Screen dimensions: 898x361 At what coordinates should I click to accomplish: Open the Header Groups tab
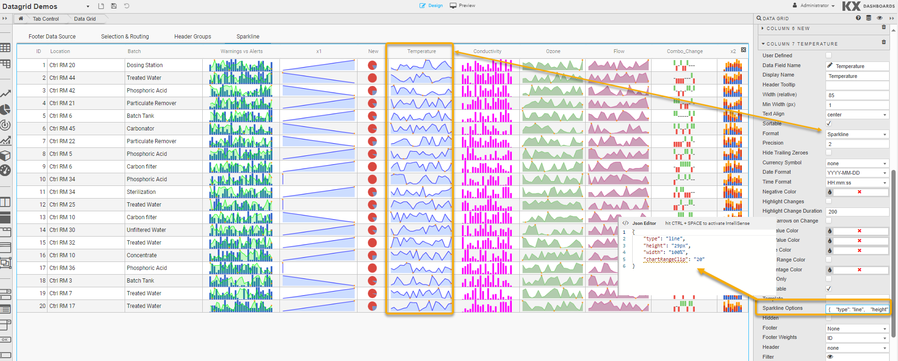pos(192,37)
